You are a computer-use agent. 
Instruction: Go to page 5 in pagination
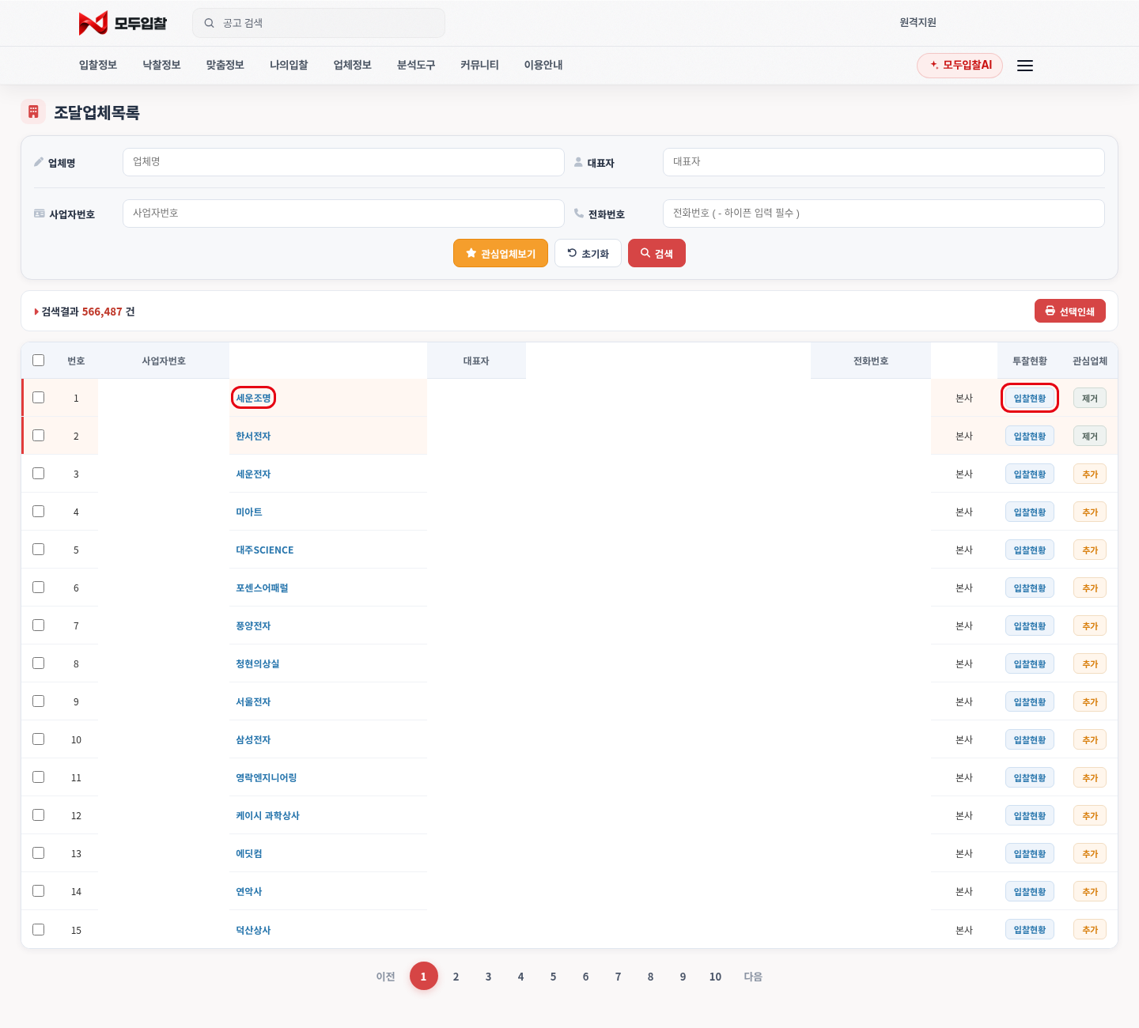(553, 977)
